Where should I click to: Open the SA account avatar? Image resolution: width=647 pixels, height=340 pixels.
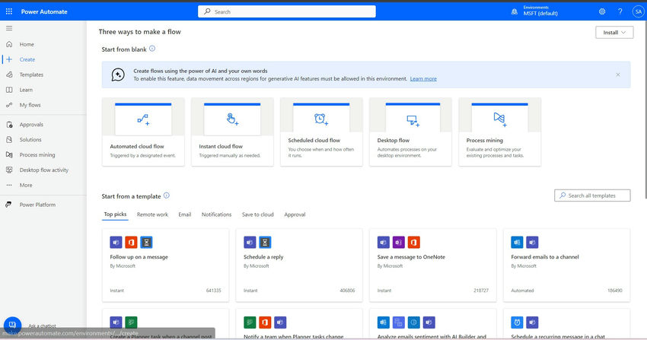pos(638,11)
